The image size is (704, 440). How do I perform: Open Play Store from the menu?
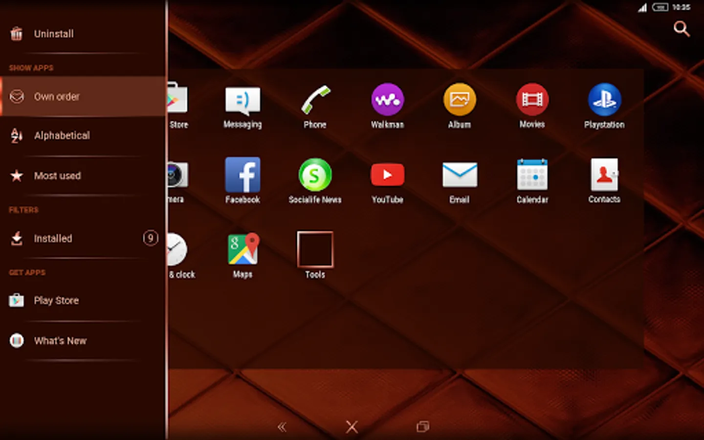82,300
